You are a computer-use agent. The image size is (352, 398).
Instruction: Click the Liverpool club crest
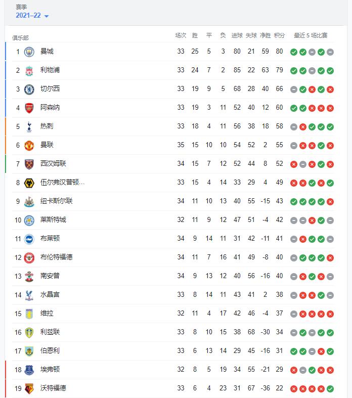[x=29, y=71]
